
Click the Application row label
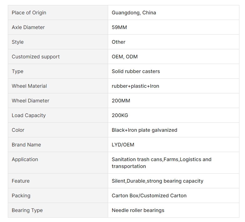coord(25,159)
